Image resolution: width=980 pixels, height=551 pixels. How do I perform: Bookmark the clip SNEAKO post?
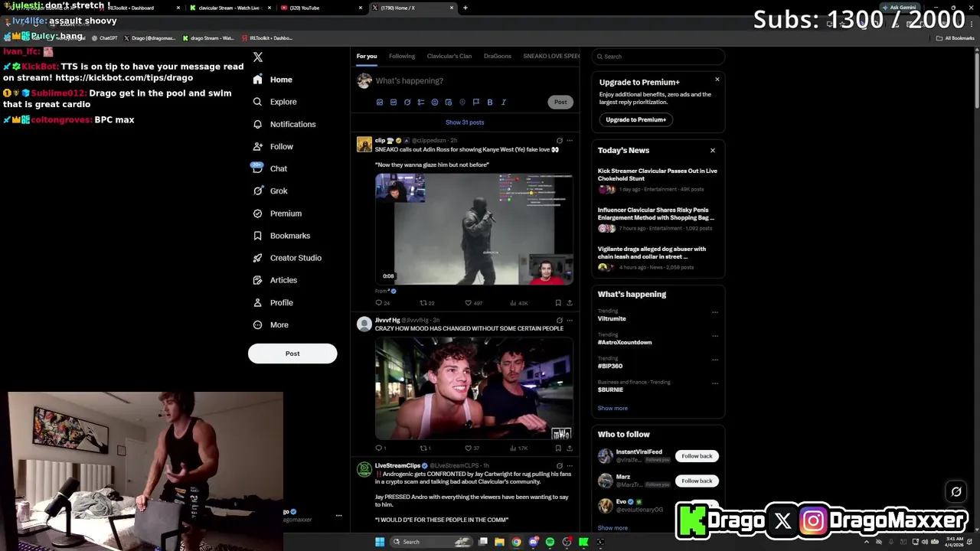click(x=558, y=303)
